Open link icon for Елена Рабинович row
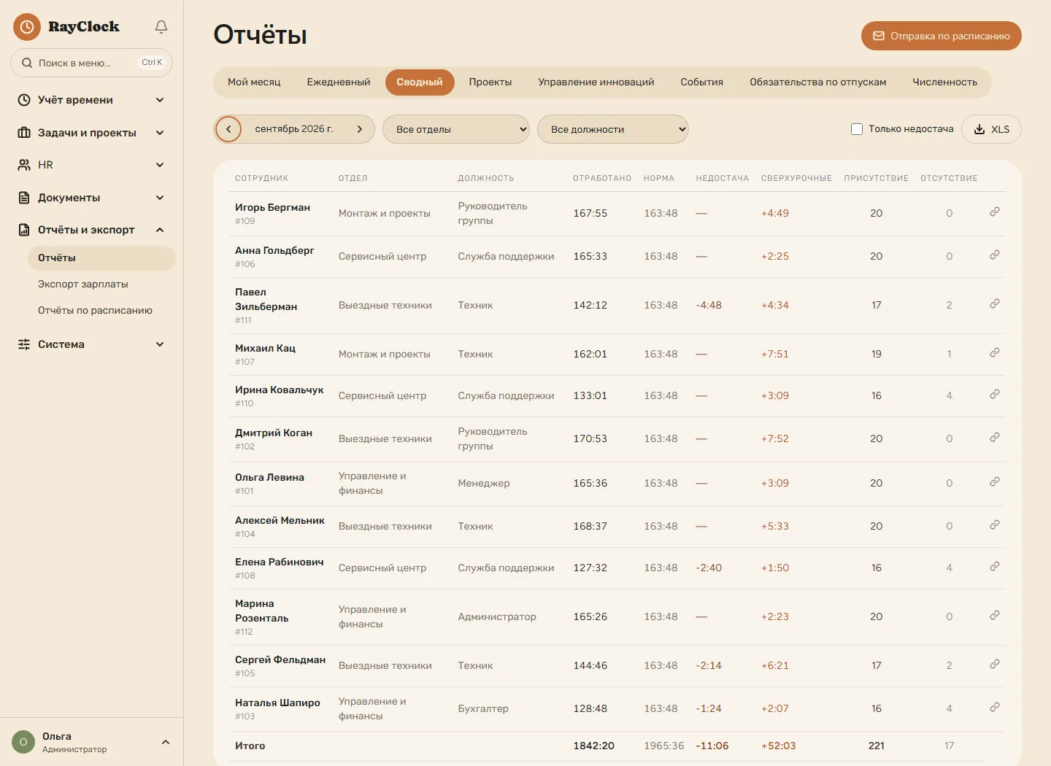The width and height of the screenshot is (1051, 766). coord(994,566)
